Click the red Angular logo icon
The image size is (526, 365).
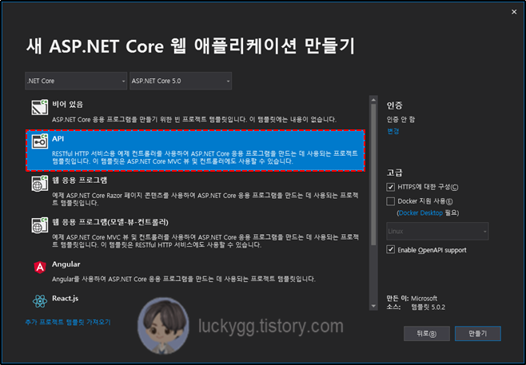click(x=40, y=267)
